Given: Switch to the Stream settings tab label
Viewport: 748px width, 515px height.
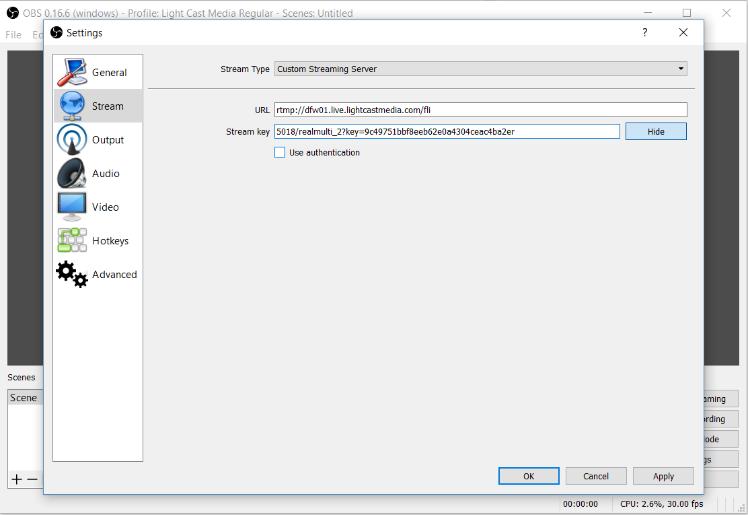Looking at the screenshot, I should coord(108,106).
